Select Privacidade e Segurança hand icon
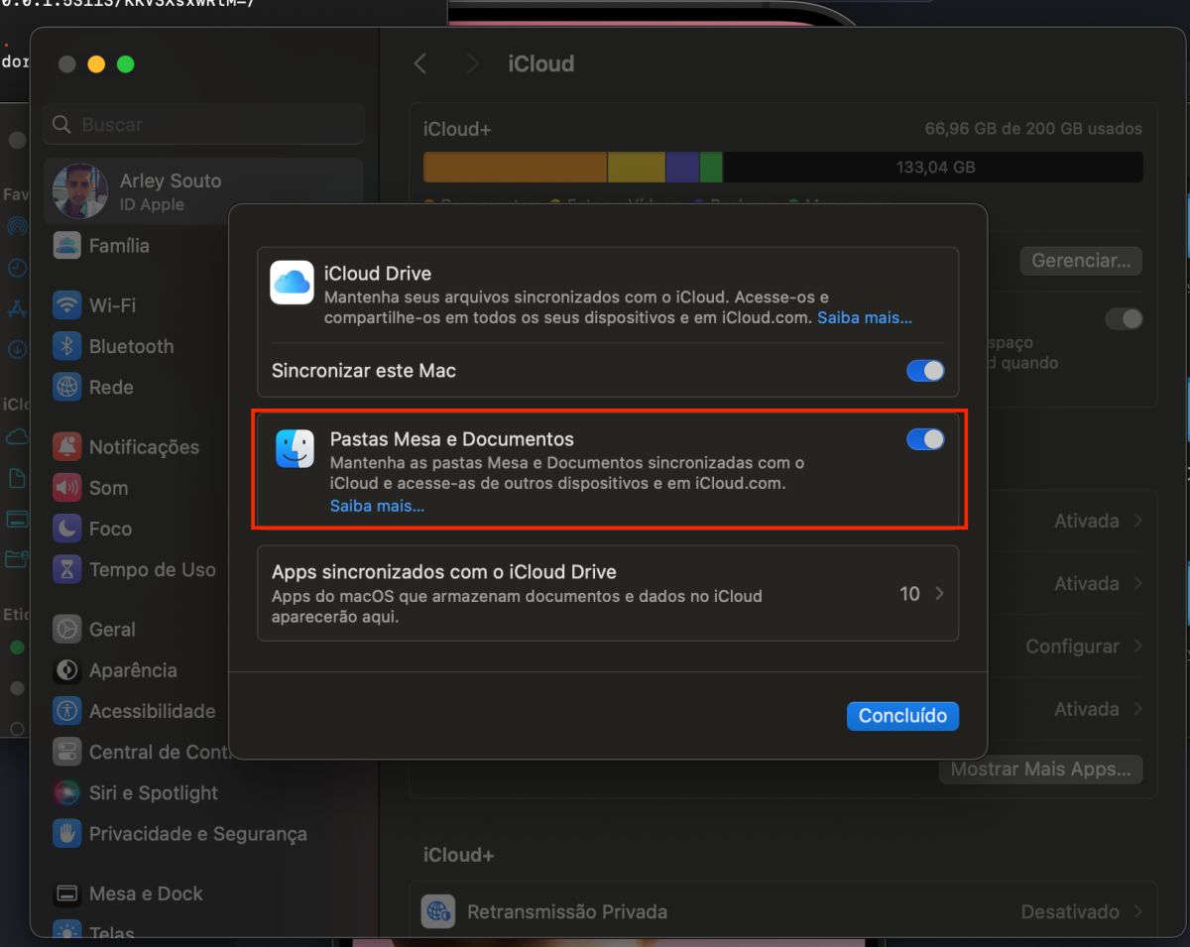 (66, 833)
